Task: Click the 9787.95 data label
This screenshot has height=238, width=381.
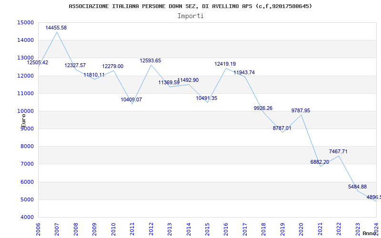Action: (x=301, y=111)
